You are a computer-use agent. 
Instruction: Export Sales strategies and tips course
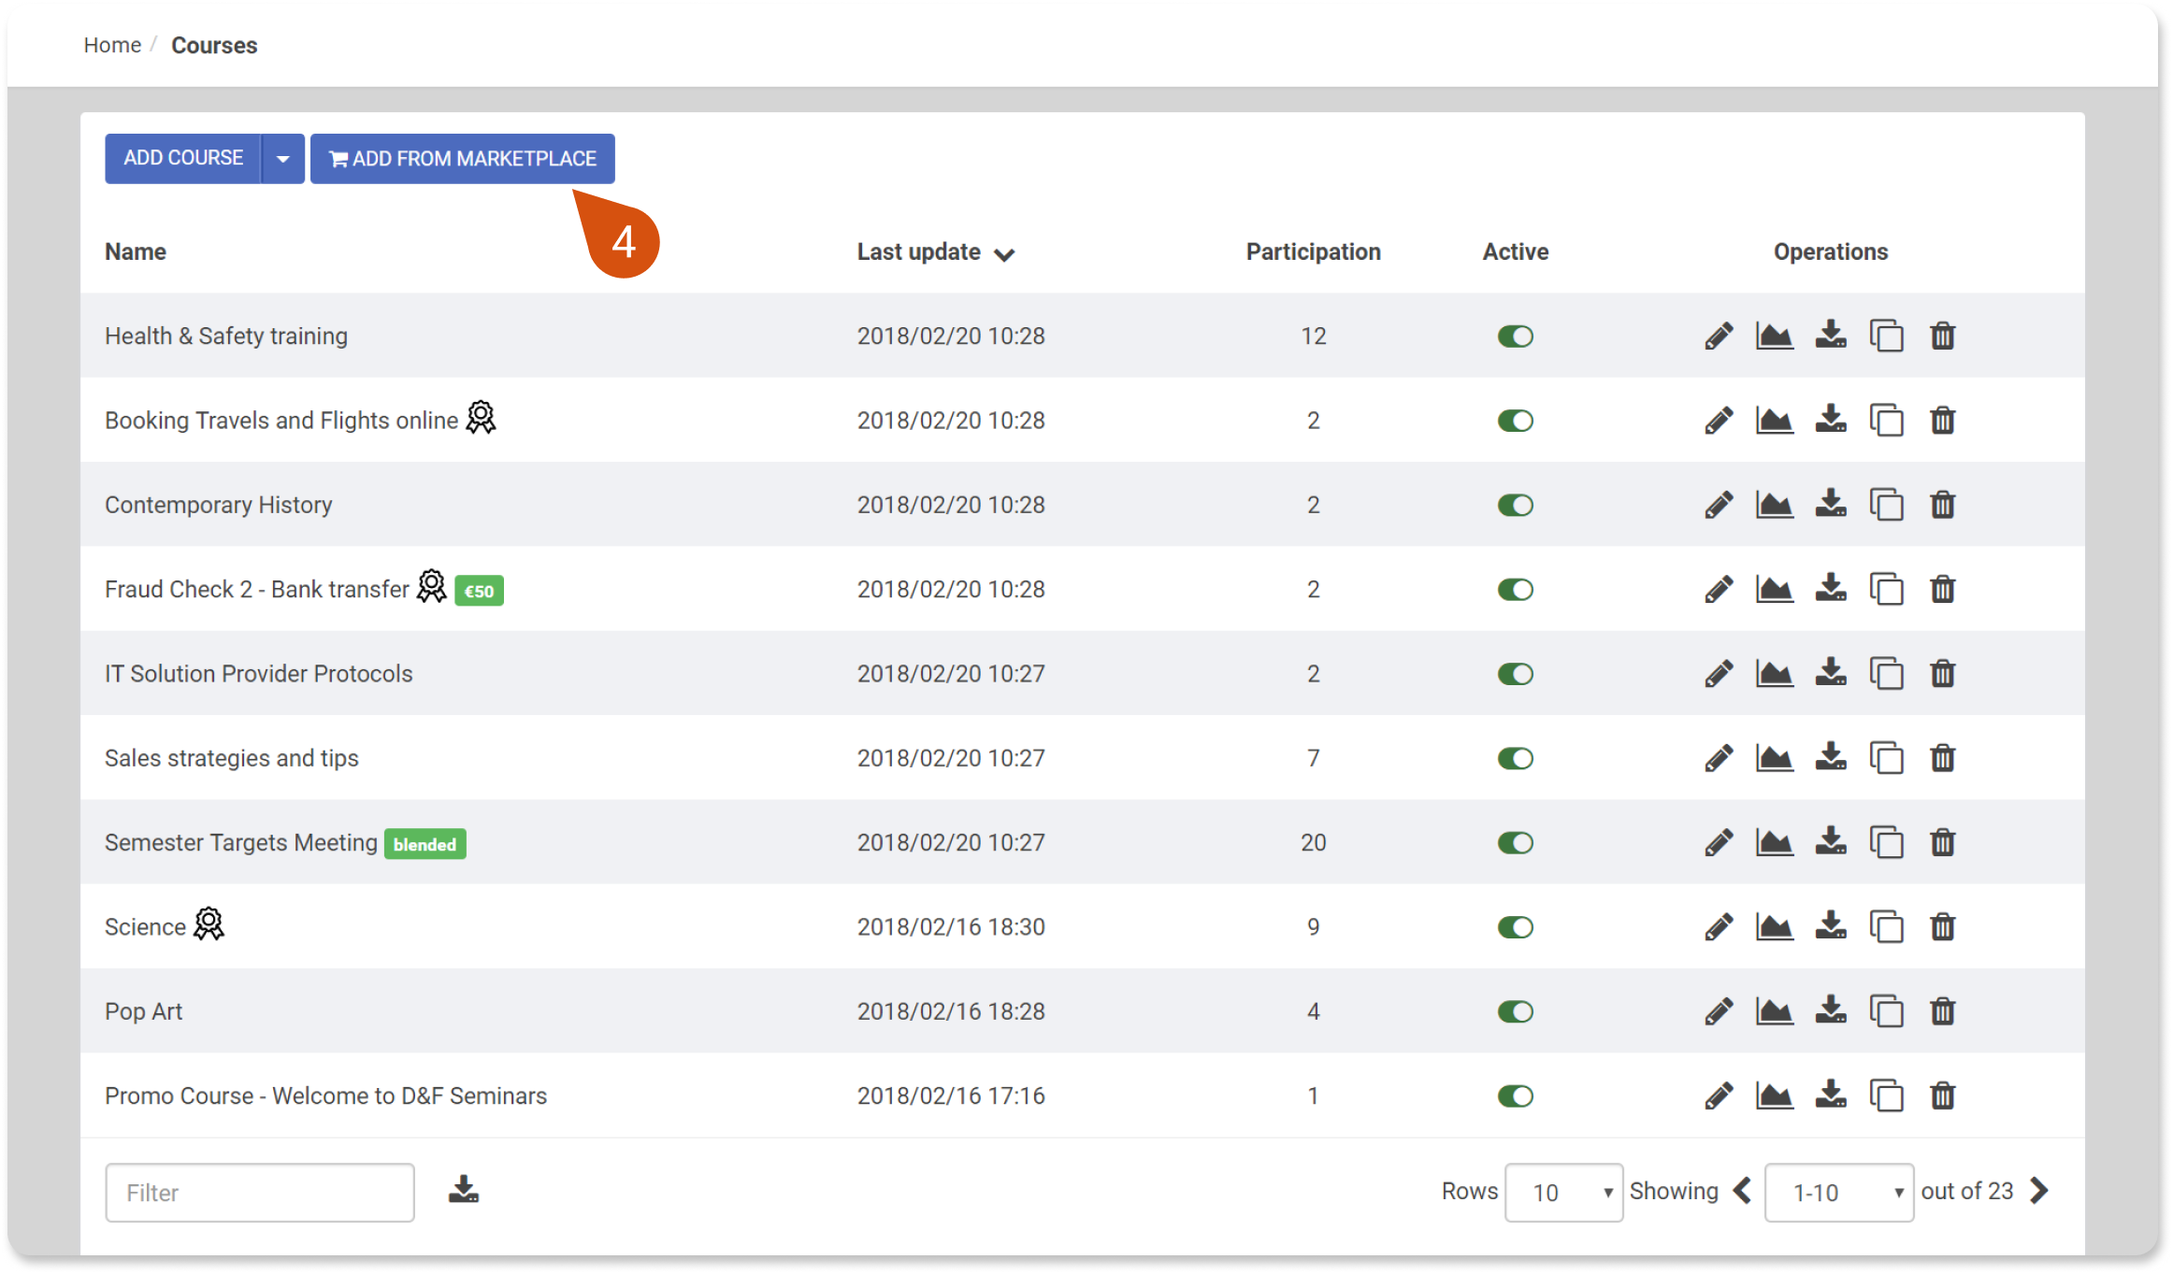(1831, 757)
